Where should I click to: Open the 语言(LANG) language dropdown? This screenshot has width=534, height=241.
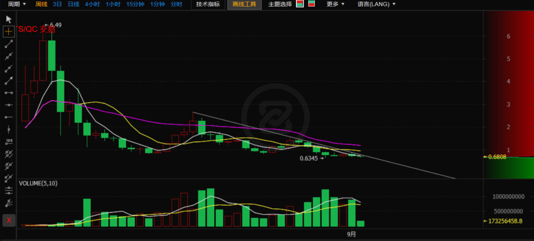point(377,4)
